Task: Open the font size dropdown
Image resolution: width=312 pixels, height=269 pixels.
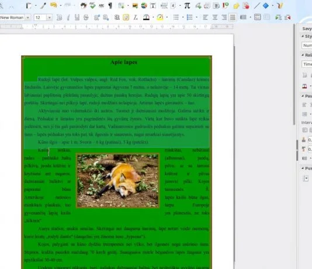Action: point(49,17)
